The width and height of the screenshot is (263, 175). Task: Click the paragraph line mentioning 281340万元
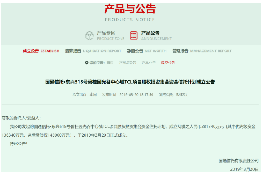click(133, 127)
